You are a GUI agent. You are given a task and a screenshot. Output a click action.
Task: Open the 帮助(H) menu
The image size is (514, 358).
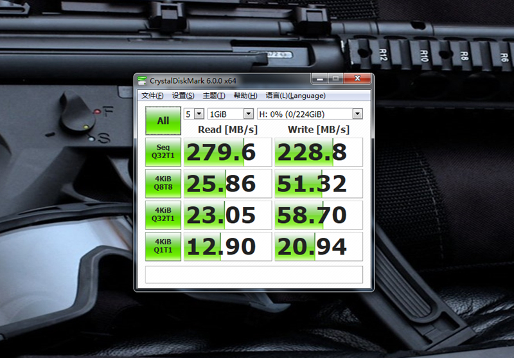tap(245, 96)
